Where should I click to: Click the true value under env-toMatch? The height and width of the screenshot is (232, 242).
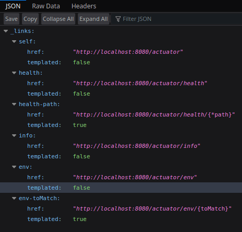click(80, 219)
